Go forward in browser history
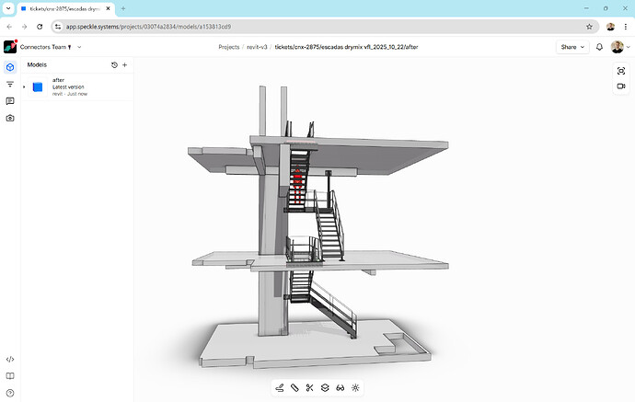635x402 pixels. pos(24,27)
